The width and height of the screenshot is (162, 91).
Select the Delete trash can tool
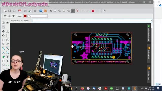point(3,44)
